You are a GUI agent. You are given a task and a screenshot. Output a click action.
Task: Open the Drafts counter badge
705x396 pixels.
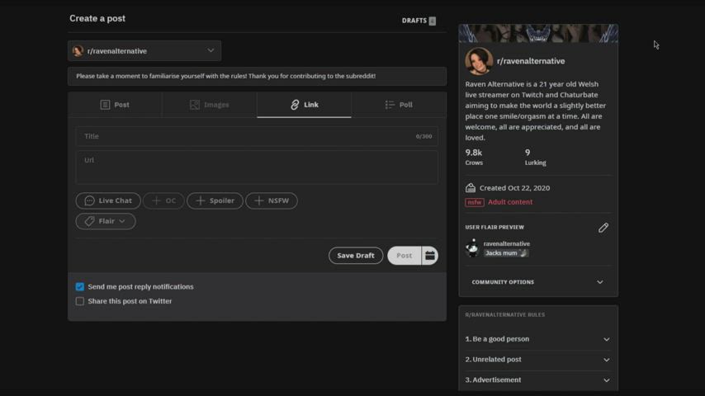432,21
